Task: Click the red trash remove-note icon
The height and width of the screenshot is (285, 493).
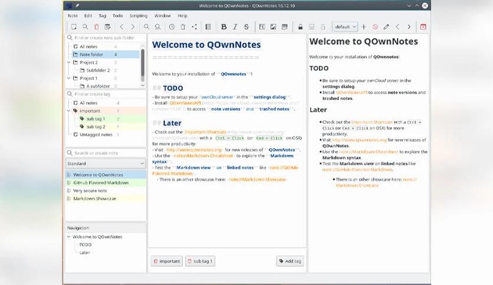Action: 96,27
